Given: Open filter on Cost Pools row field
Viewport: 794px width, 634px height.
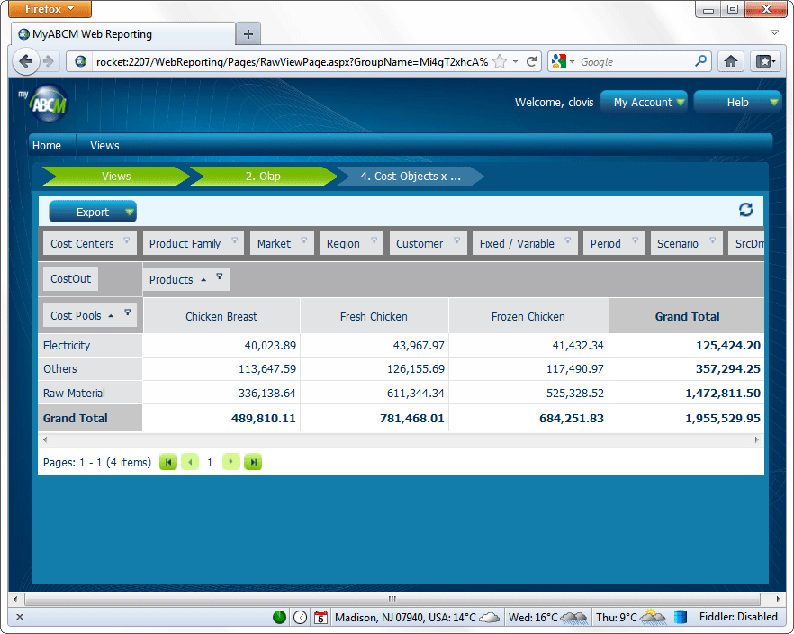Looking at the screenshot, I should coord(128,312).
